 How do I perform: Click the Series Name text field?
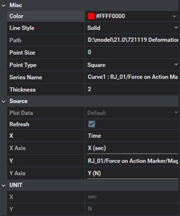coord(132,77)
